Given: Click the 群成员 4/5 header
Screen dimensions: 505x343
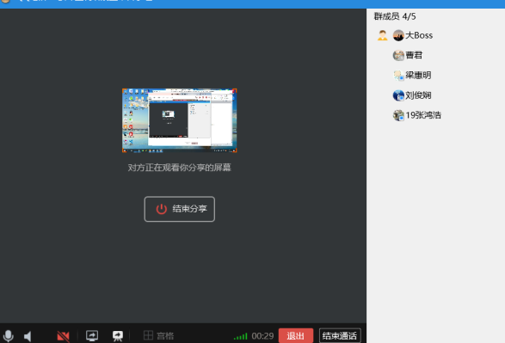Looking at the screenshot, I should (x=395, y=16).
